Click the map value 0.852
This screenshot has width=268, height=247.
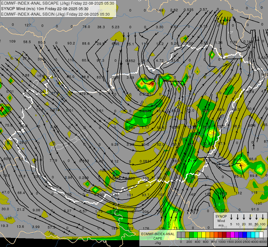pos(130,61)
